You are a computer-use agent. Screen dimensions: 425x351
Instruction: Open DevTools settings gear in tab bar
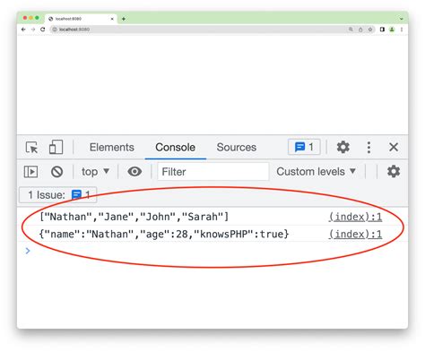(x=343, y=147)
